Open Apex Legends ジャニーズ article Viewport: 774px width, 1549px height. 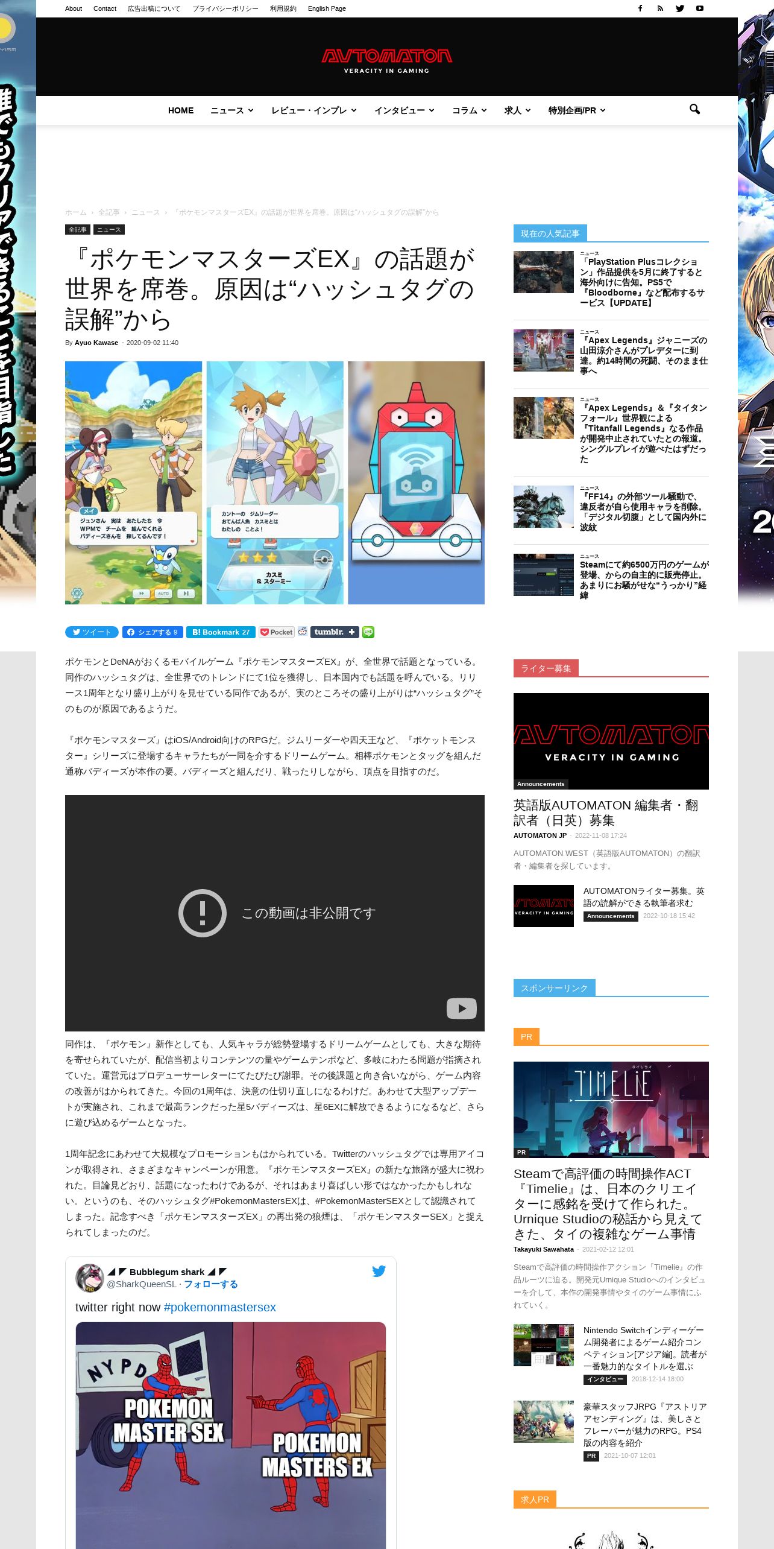[x=644, y=356]
